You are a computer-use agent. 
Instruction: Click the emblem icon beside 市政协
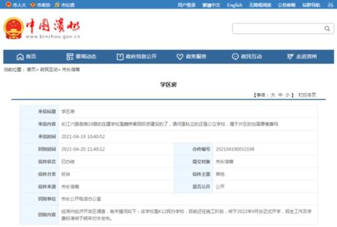click(x=33, y=4)
